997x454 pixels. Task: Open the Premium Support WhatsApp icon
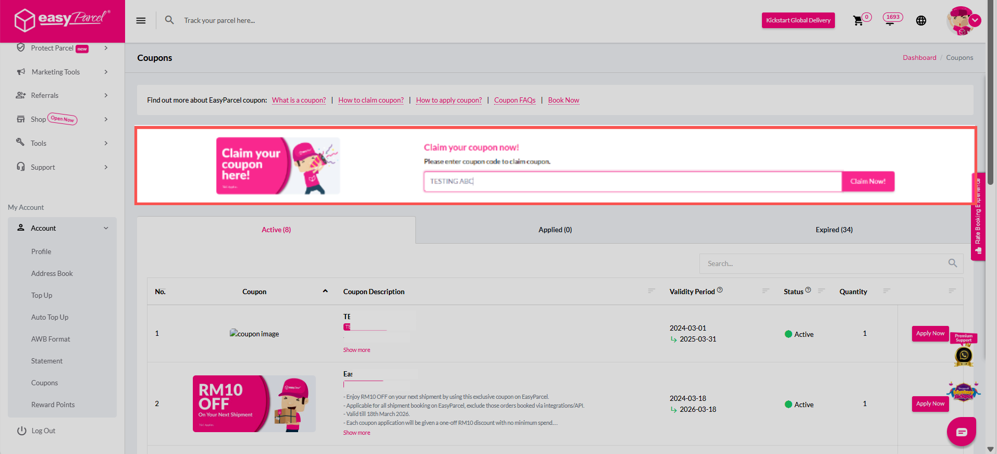pyautogui.click(x=964, y=356)
